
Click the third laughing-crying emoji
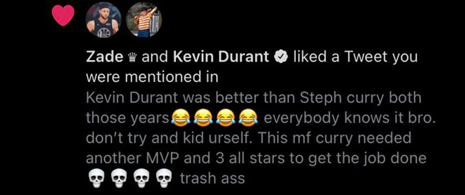225,118
